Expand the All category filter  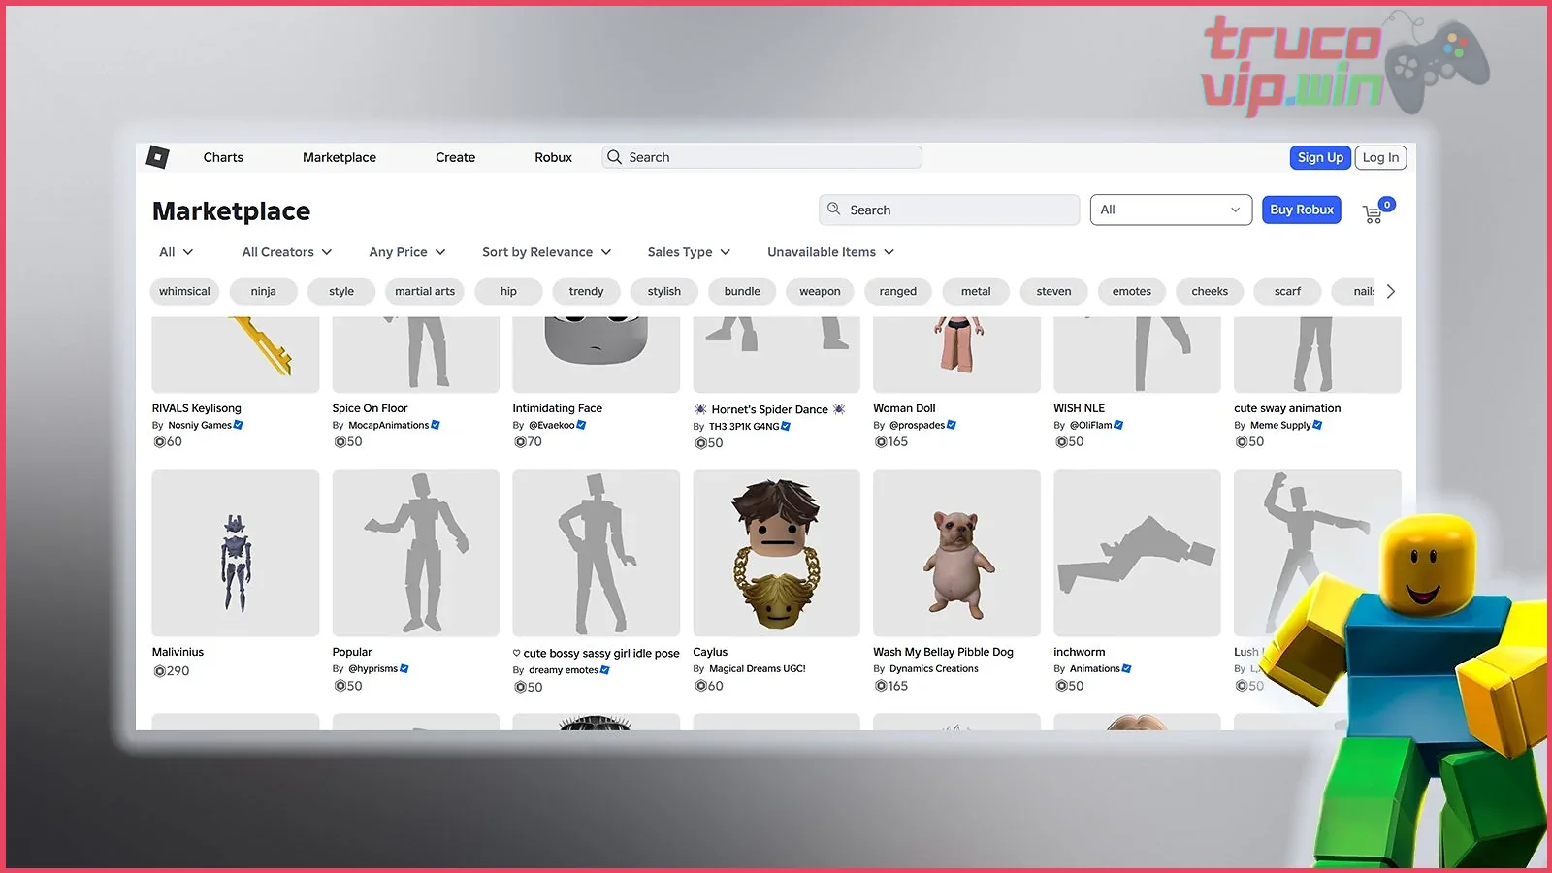click(x=177, y=252)
